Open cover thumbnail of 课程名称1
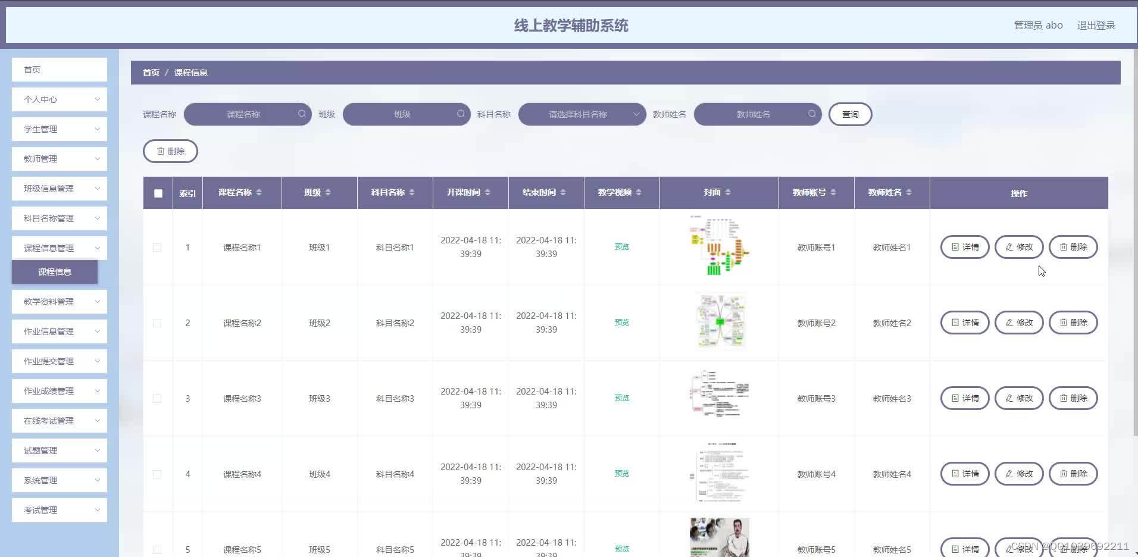Viewport: 1138px width, 557px height. pyautogui.click(x=719, y=246)
